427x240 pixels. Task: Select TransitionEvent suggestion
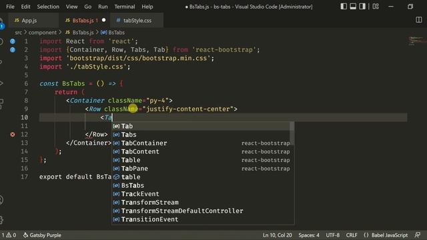pyautogui.click(x=201, y=219)
